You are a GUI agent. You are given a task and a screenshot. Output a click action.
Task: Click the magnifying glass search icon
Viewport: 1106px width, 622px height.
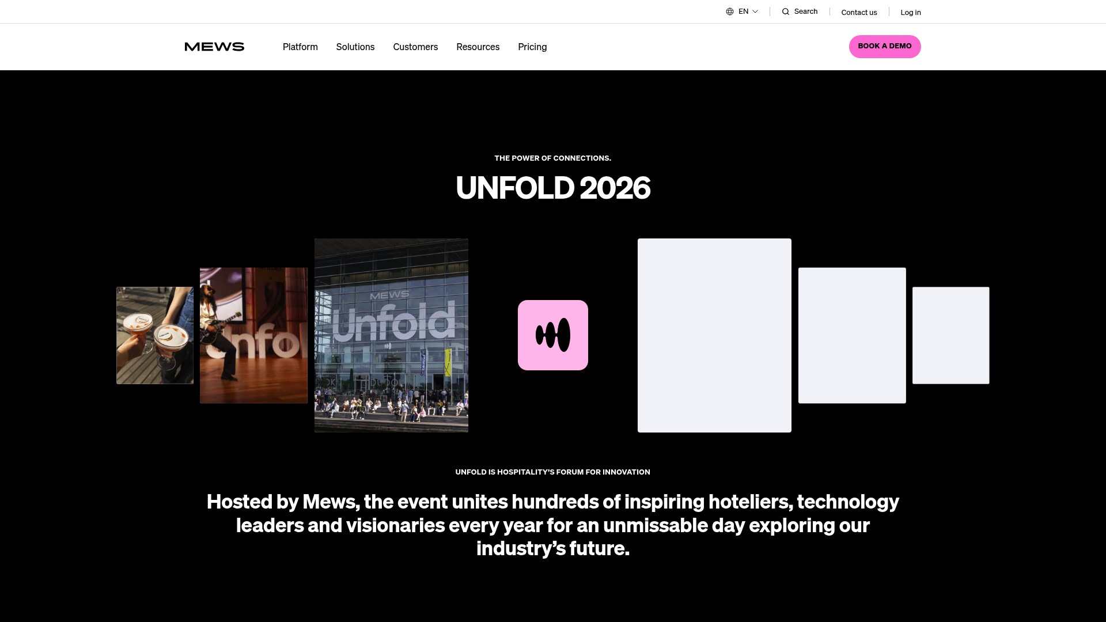click(786, 12)
